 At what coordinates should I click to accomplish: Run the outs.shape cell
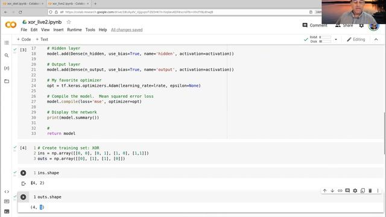[x=23, y=197]
